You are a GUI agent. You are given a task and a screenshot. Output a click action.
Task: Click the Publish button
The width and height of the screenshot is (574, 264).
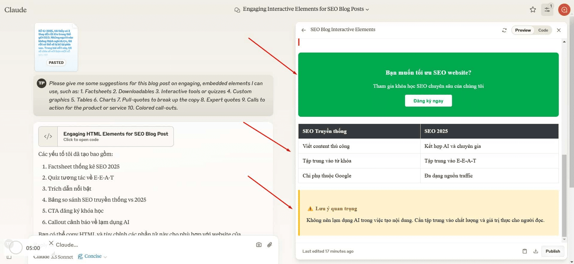click(x=552, y=251)
